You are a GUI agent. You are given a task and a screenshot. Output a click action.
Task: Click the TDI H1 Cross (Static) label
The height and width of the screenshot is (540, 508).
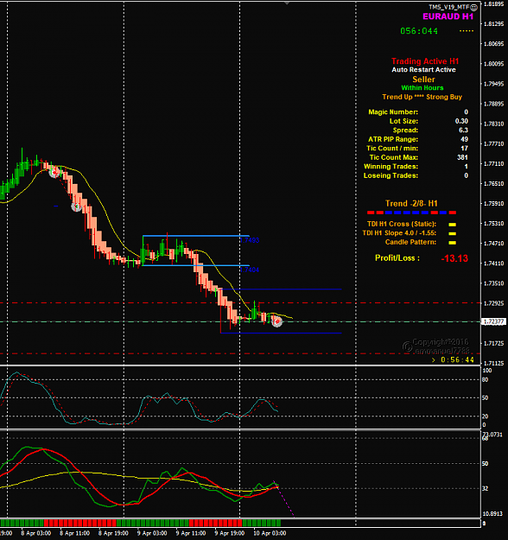[x=402, y=224]
